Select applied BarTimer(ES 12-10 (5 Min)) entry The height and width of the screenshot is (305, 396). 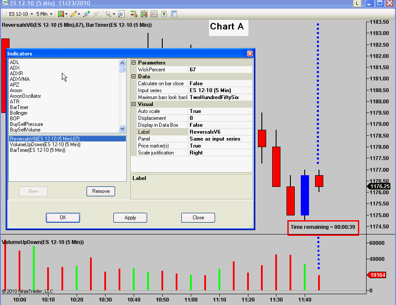click(37, 150)
